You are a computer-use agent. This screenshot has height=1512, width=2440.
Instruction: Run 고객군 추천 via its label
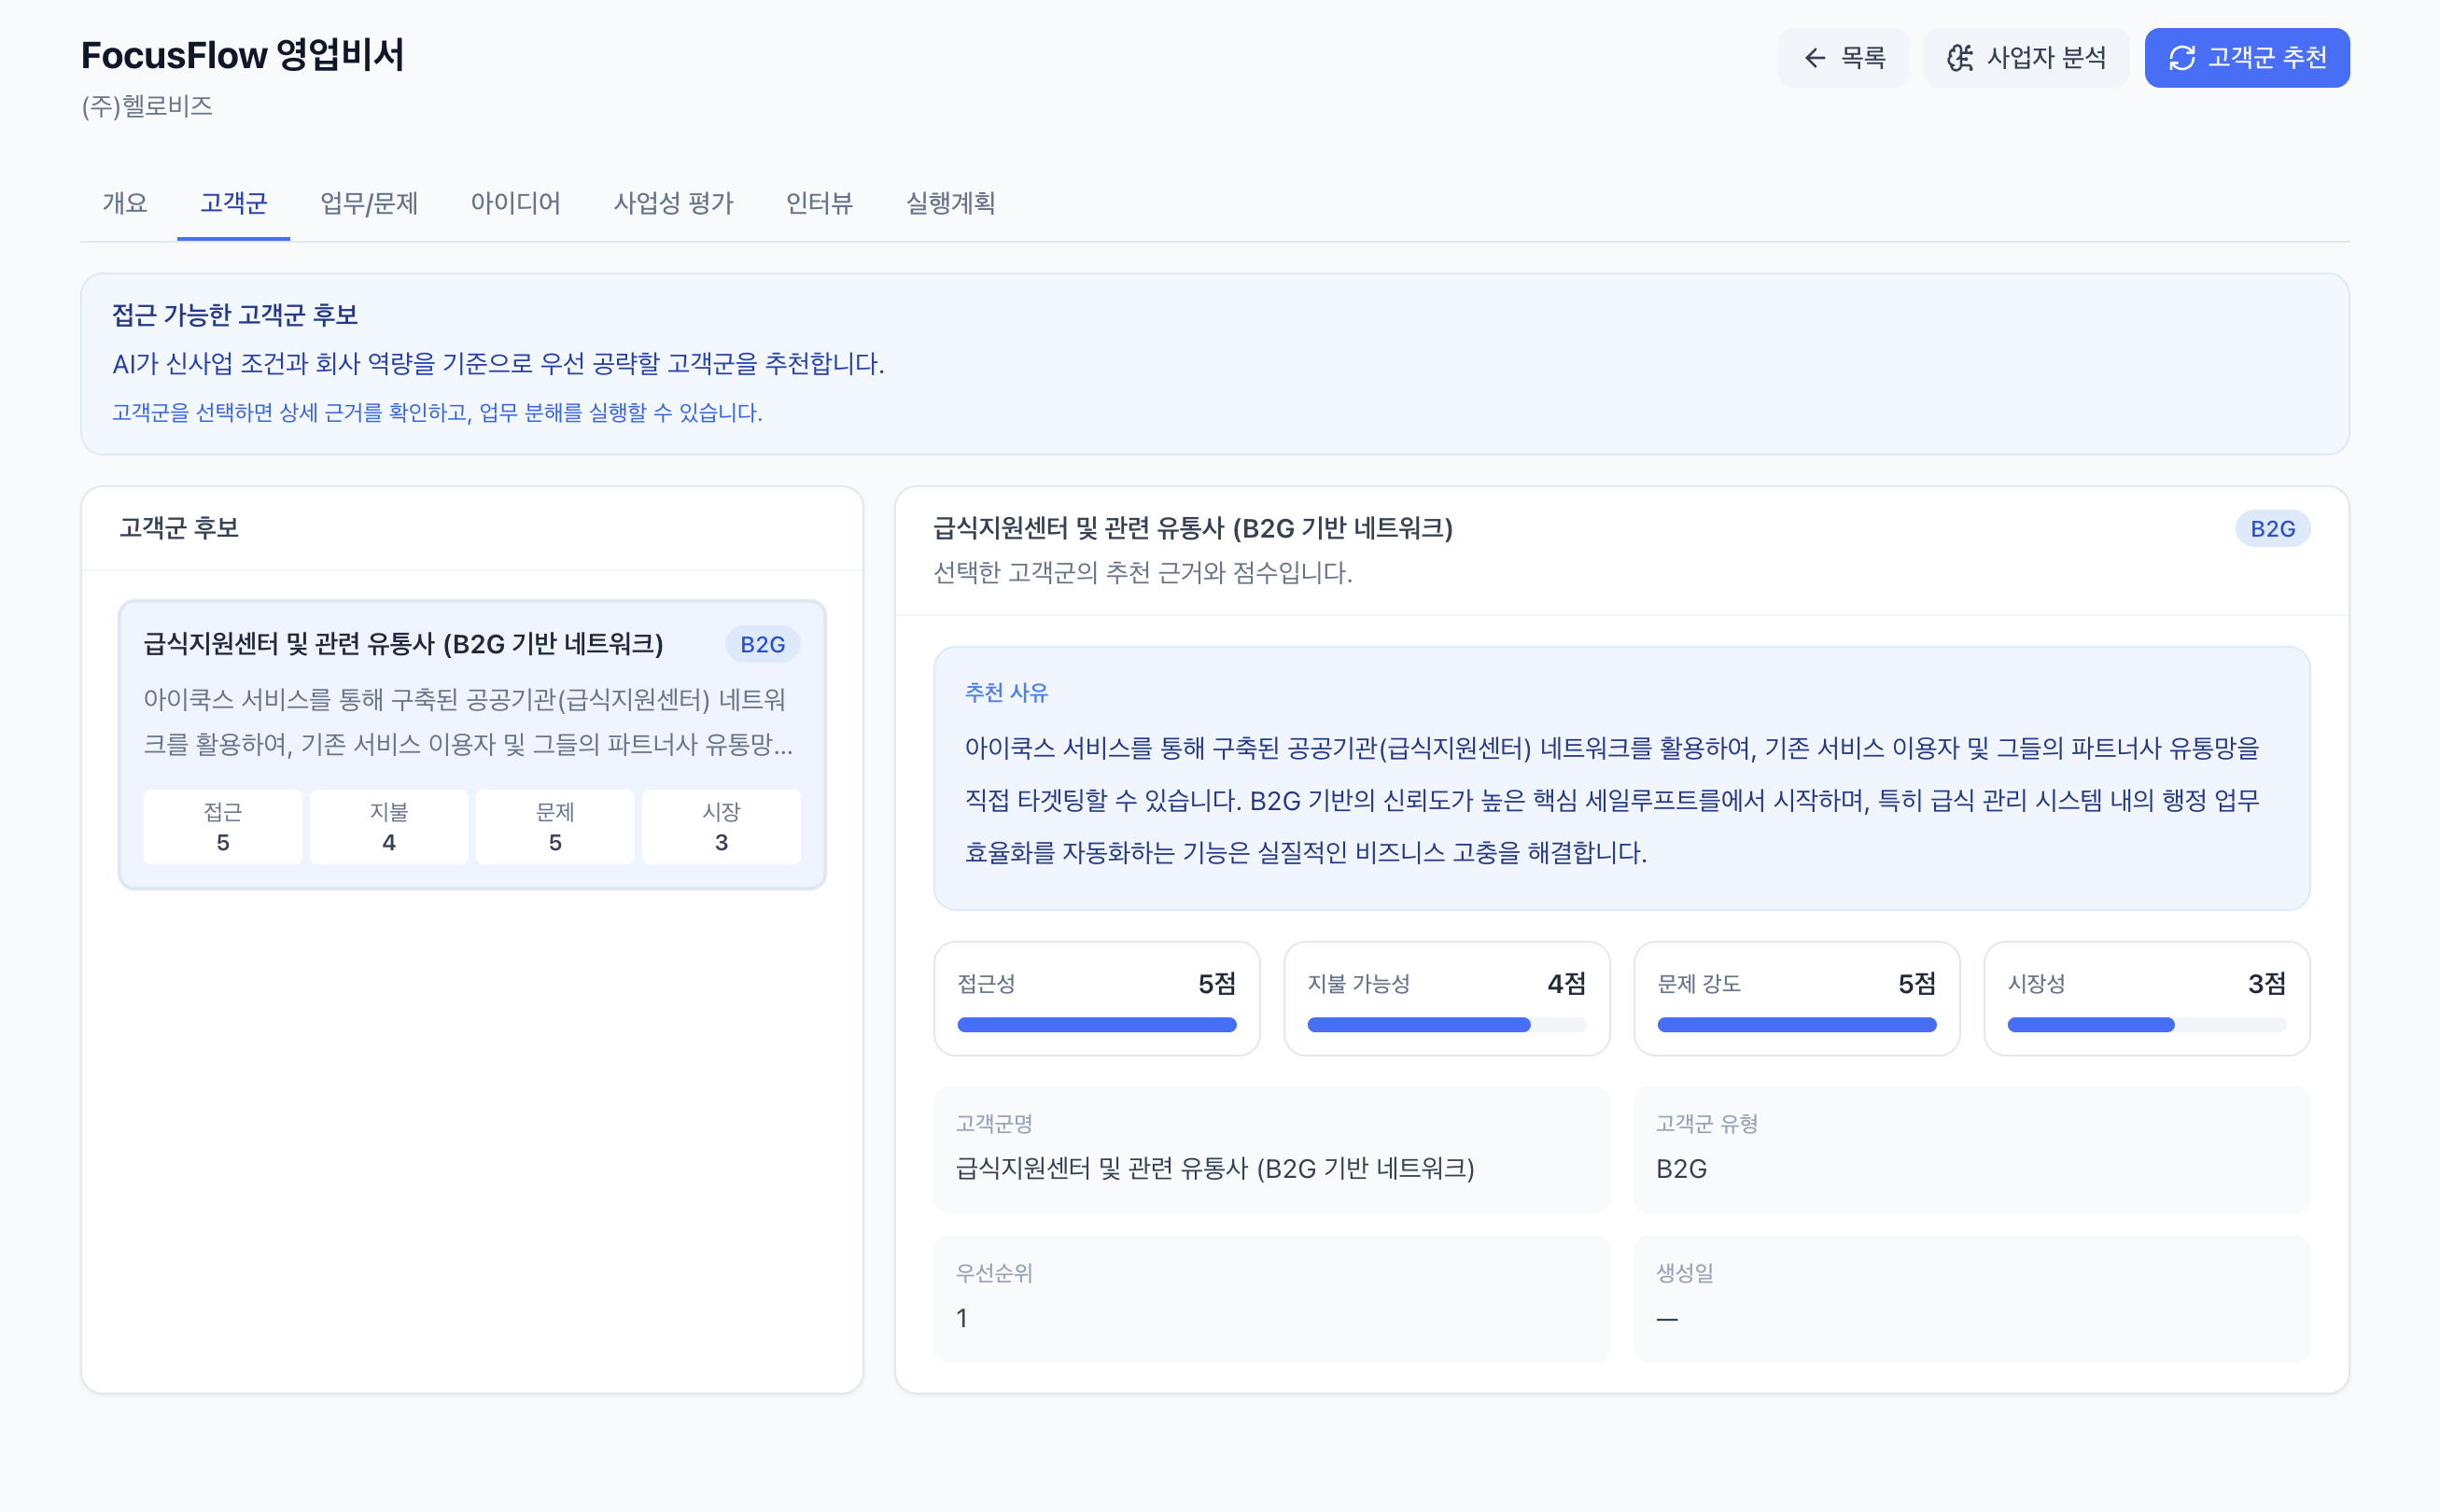coord(2267,58)
